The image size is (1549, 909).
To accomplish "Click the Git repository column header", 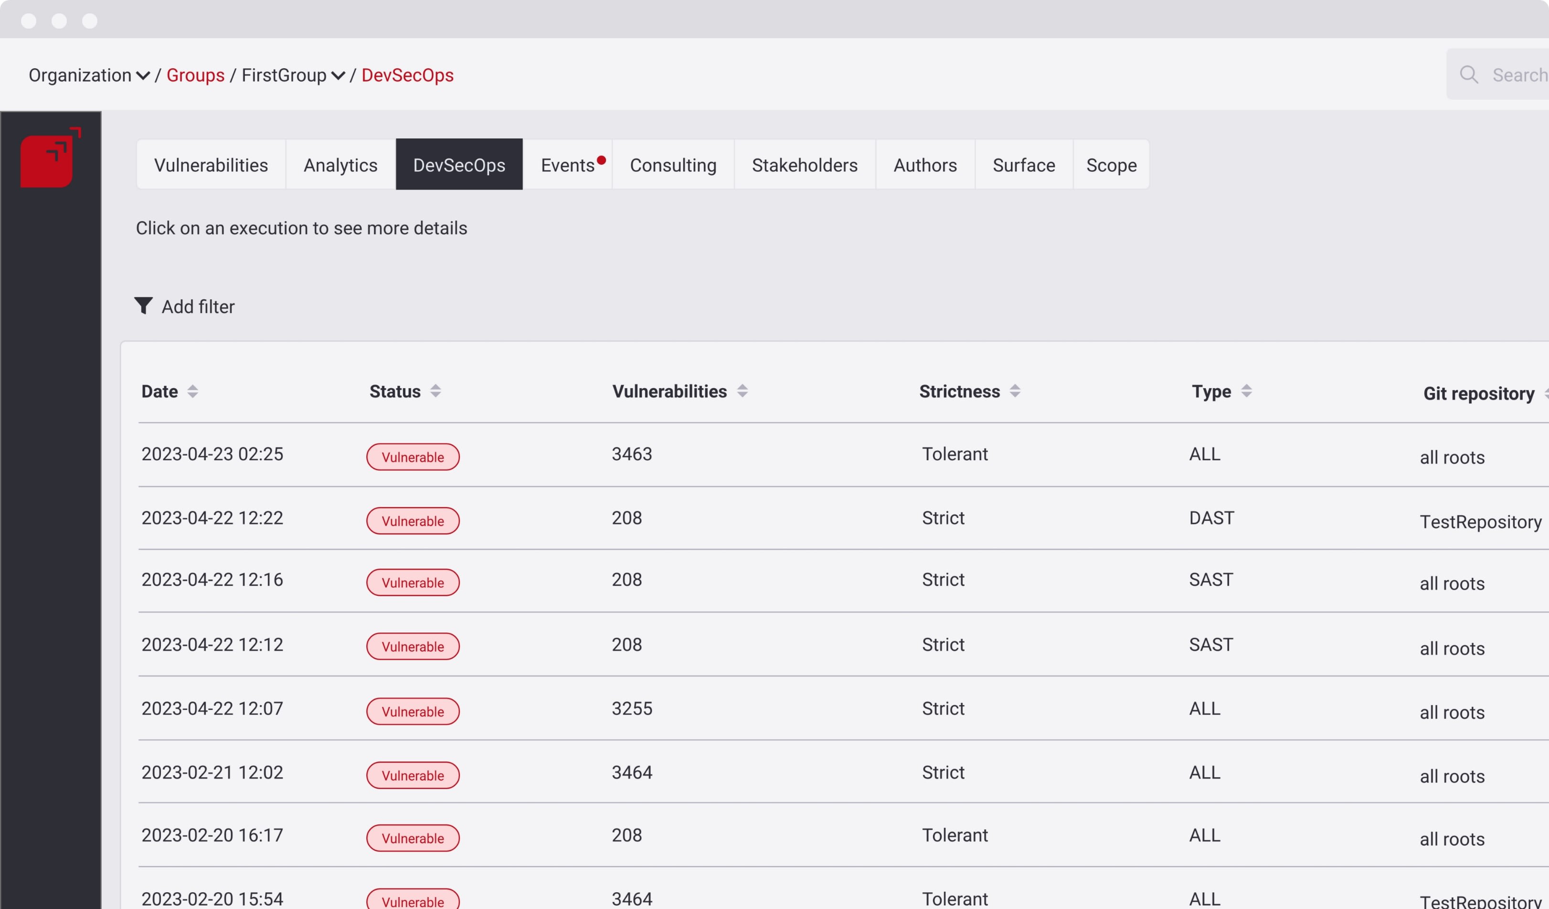I will (1478, 393).
